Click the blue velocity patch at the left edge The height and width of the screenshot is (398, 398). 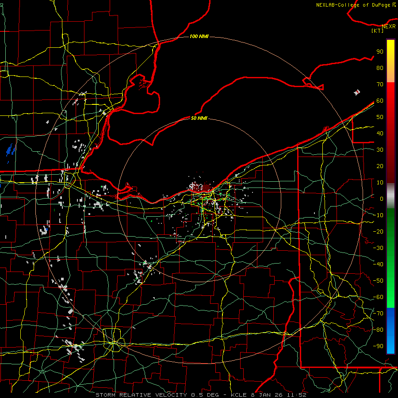[x=11, y=150]
